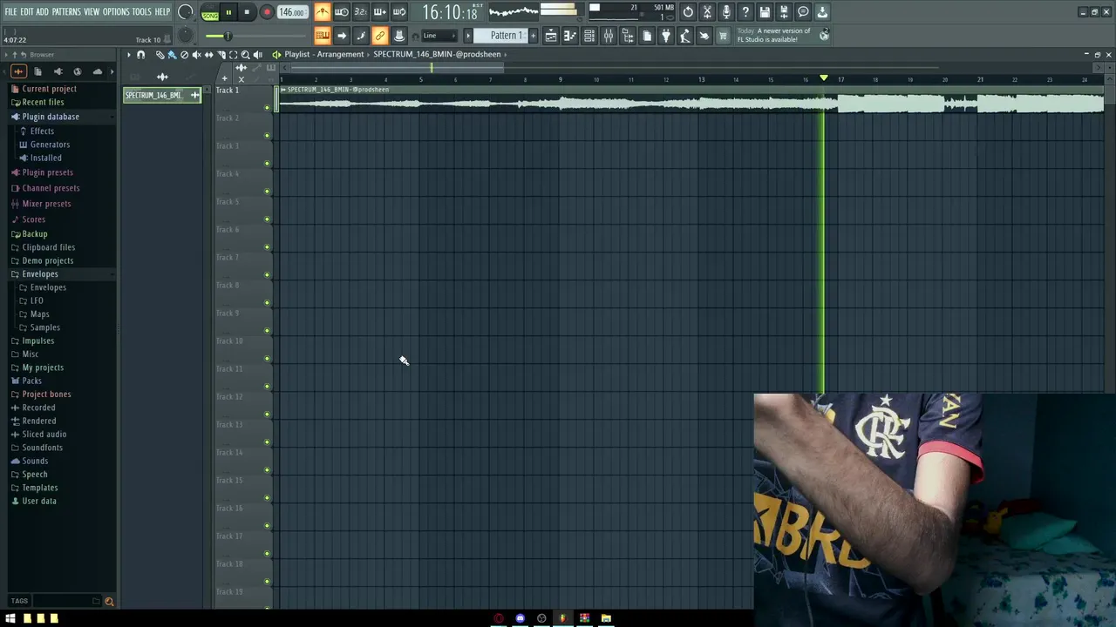Image resolution: width=1116 pixels, height=627 pixels.
Task: Click the song position slider
Action: (x=255, y=36)
